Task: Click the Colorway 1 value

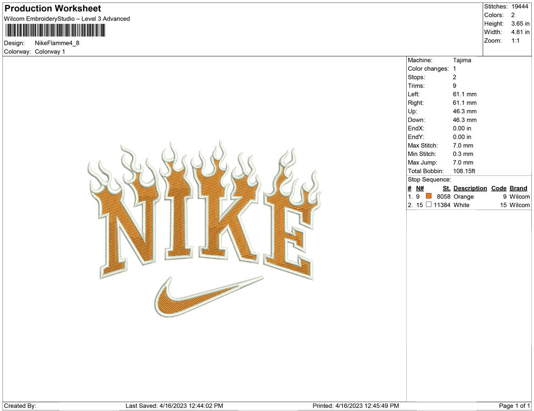Action: click(x=50, y=52)
